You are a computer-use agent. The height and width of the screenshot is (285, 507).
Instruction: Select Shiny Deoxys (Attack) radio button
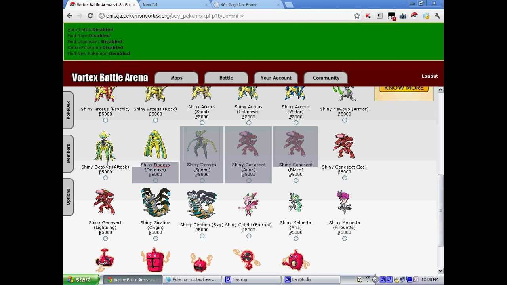click(x=105, y=178)
